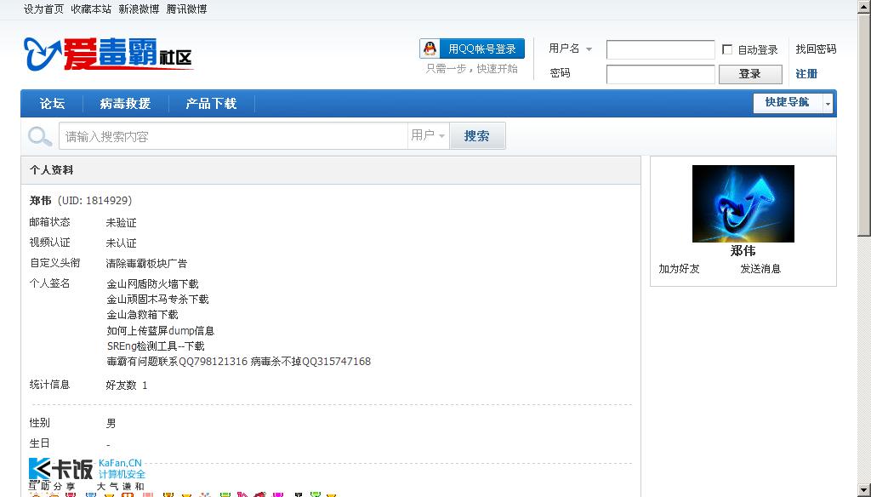Expand the 用户名 login type dropdown
This screenshot has height=497, width=871.
tap(589, 49)
